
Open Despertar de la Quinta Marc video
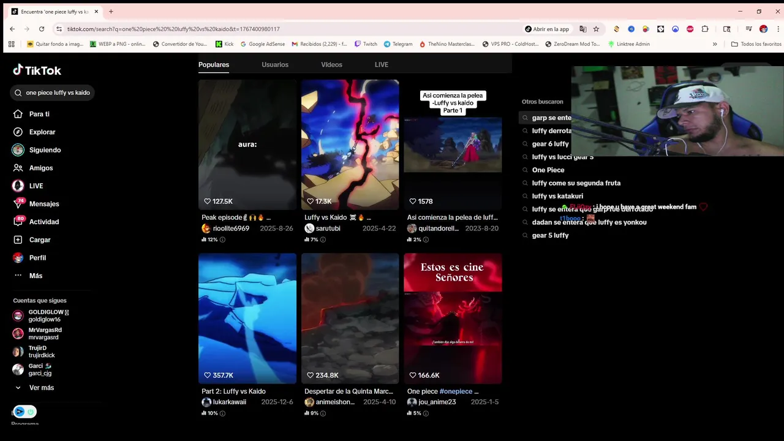(350, 318)
